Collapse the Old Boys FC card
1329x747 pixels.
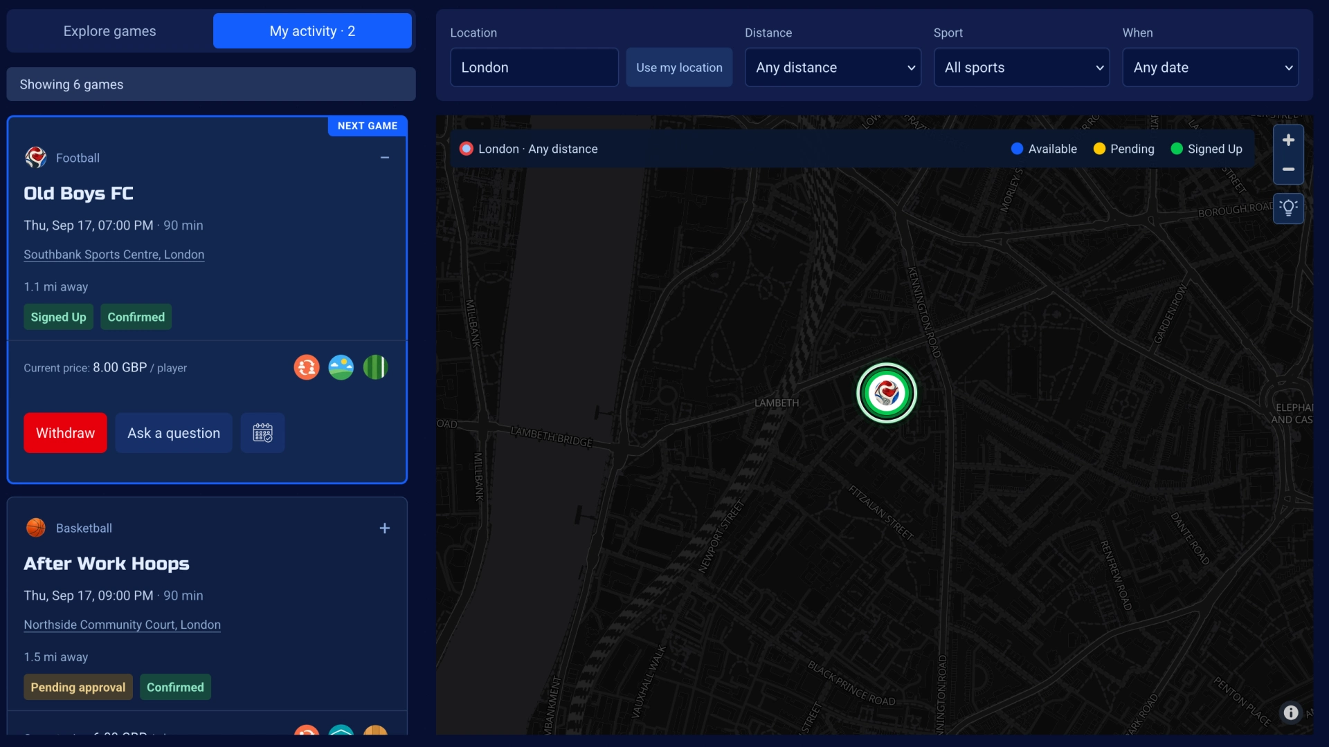tap(385, 158)
